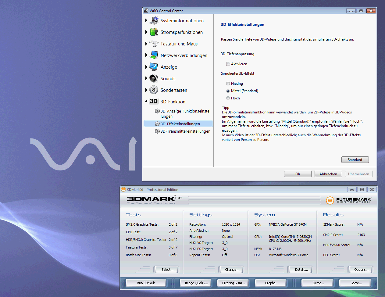Image resolution: width=385 pixels, height=297 pixels.
Task: Click the 3DMark06 logo banner
Action: click(155, 200)
